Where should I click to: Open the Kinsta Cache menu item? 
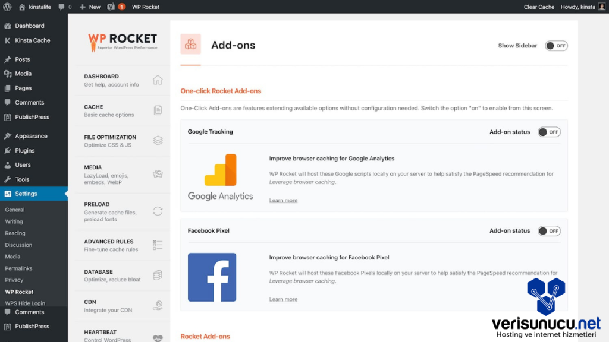coord(34,40)
